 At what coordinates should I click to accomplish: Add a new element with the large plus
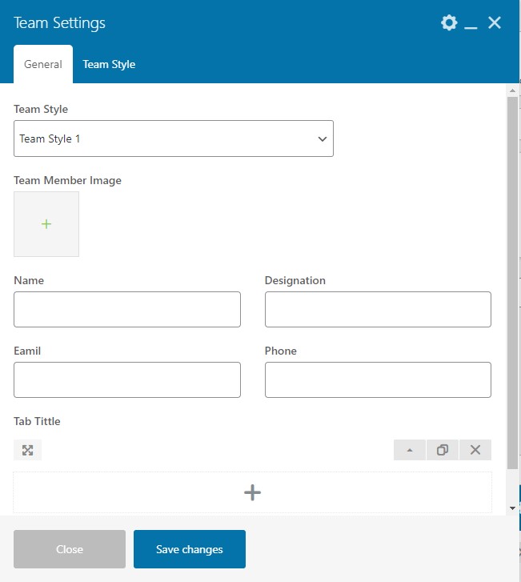point(252,492)
